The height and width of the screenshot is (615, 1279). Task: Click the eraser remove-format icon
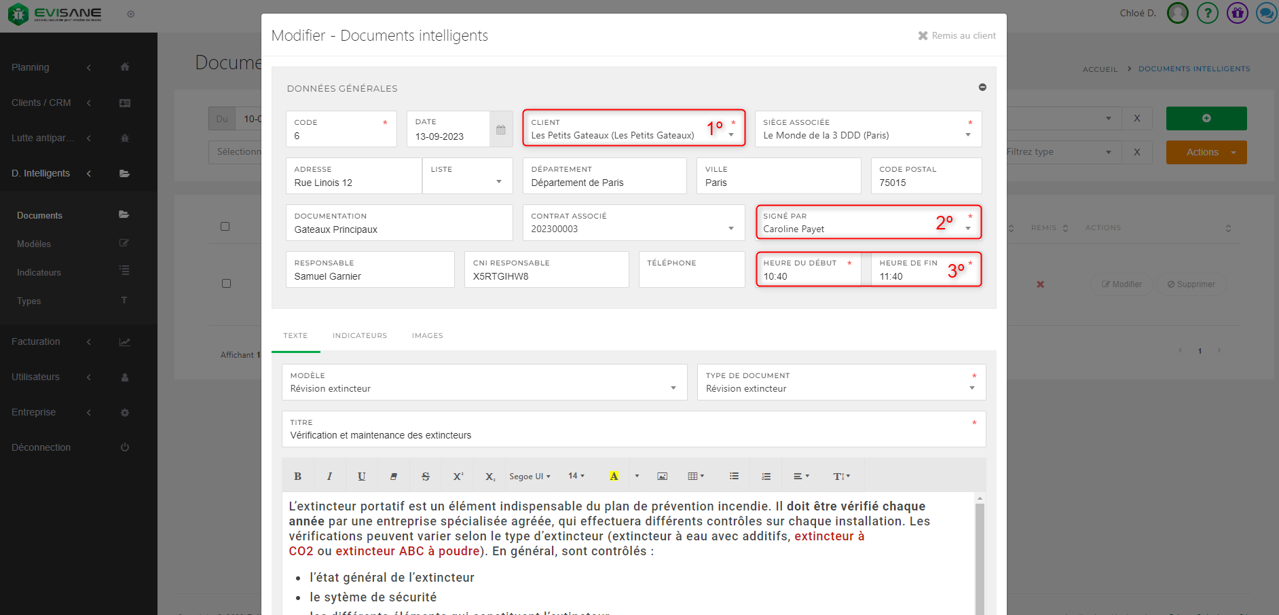(394, 477)
